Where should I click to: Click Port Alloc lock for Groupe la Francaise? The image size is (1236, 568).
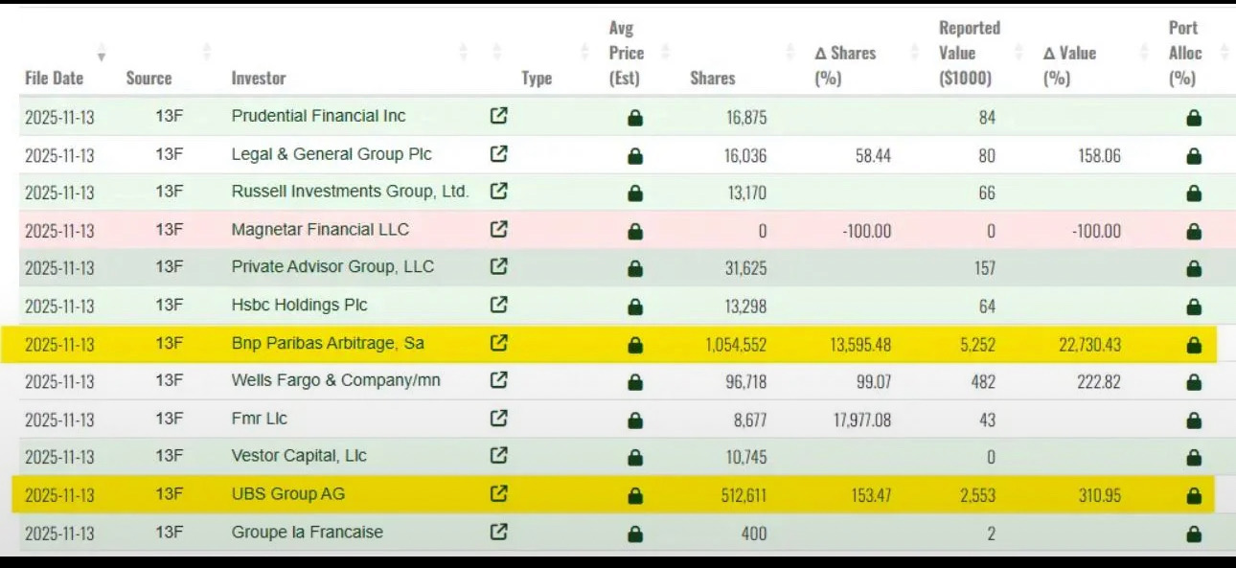click(1193, 534)
